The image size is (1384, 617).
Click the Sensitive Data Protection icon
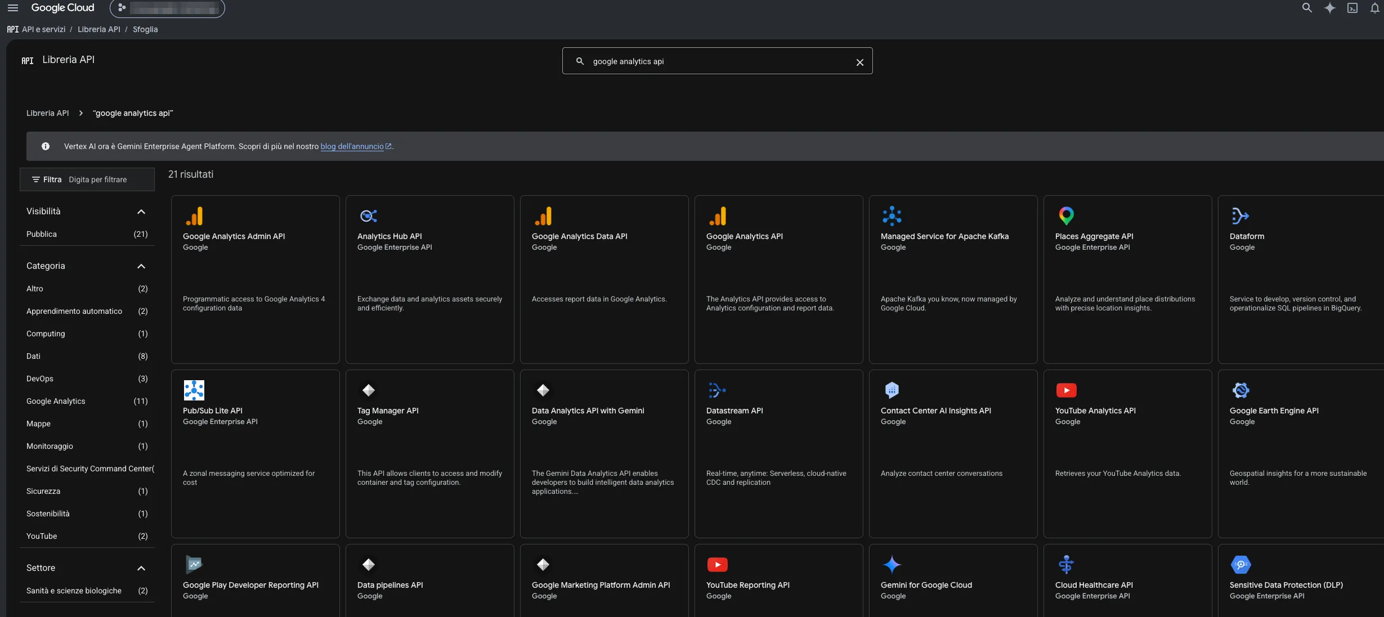pyautogui.click(x=1241, y=564)
